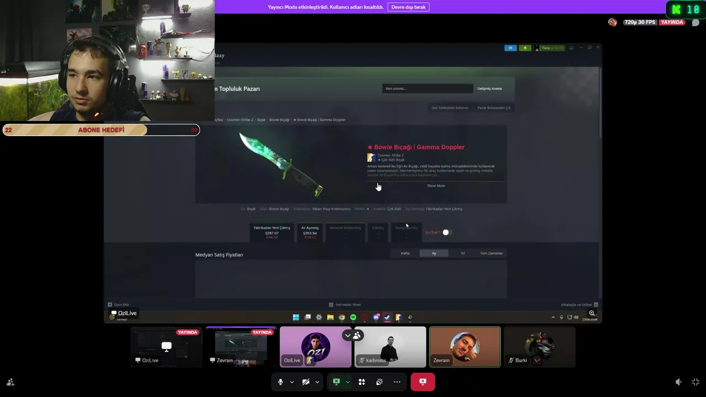Screen dimensions: 706x397
Task: Toggle the StatTrak switch
Action: coord(446,232)
